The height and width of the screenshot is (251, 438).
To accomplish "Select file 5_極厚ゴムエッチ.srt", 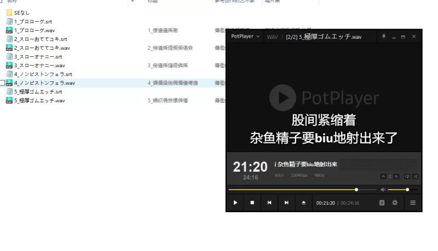I will (x=38, y=92).
